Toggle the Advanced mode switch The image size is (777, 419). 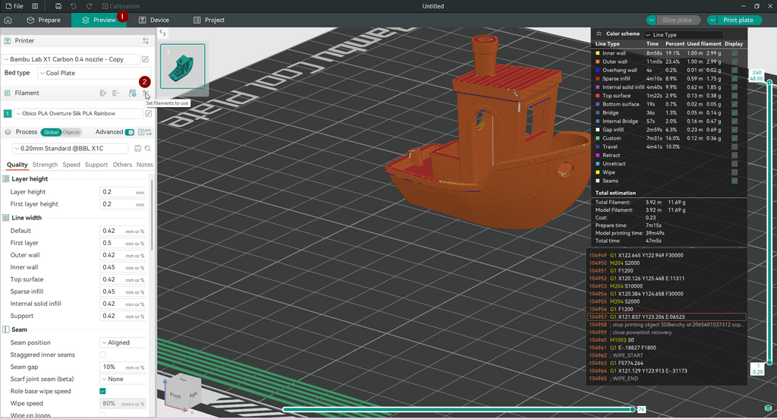[129, 132]
